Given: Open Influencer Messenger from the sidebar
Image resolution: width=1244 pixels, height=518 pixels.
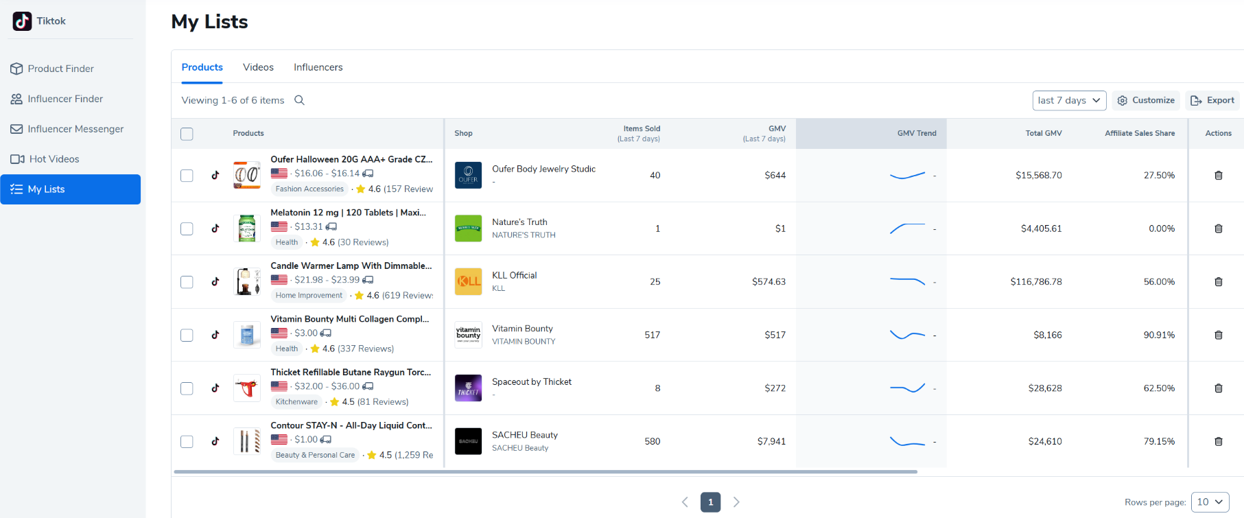Looking at the screenshot, I should pos(75,129).
